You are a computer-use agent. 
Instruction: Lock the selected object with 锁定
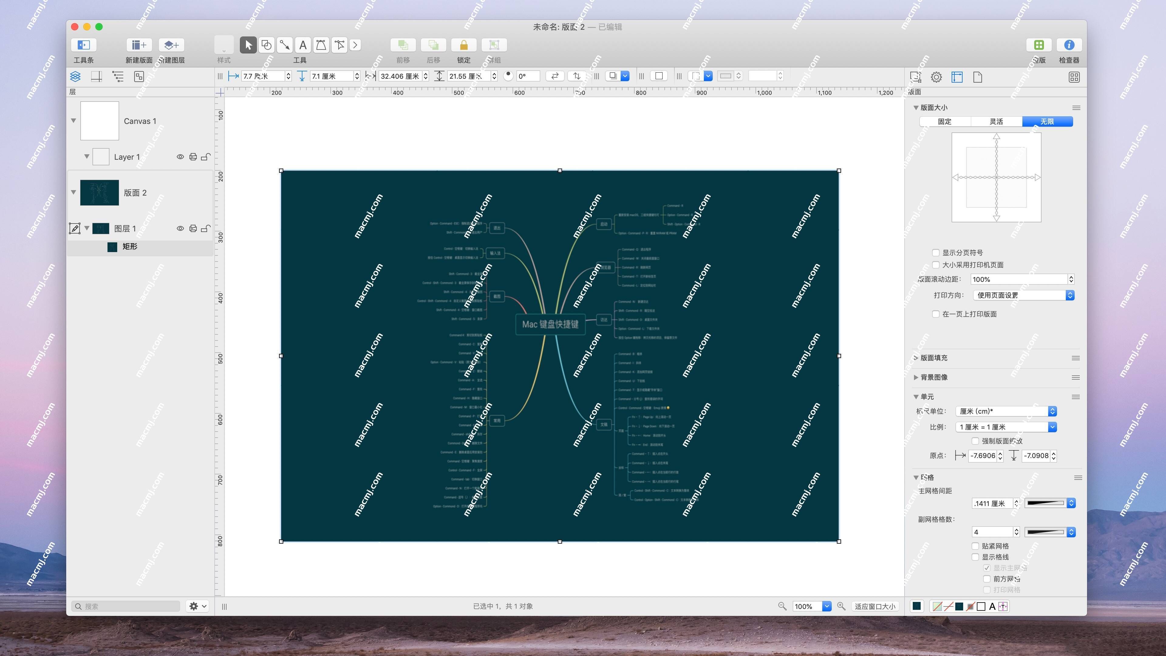click(463, 45)
